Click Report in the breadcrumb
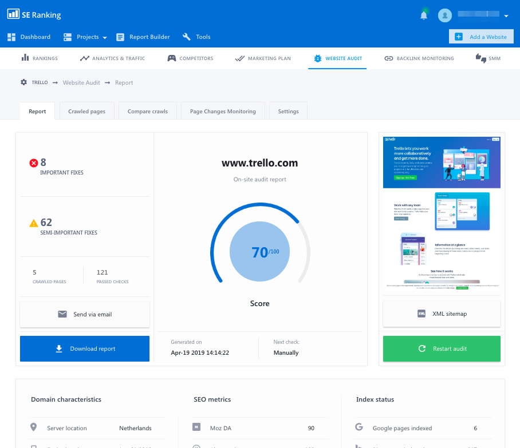Viewport: 520px width, 448px height. point(124,82)
